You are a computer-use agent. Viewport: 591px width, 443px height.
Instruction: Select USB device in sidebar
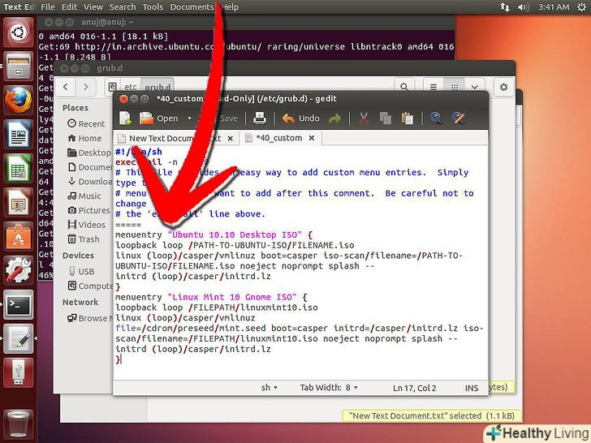(x=82, y=271)
